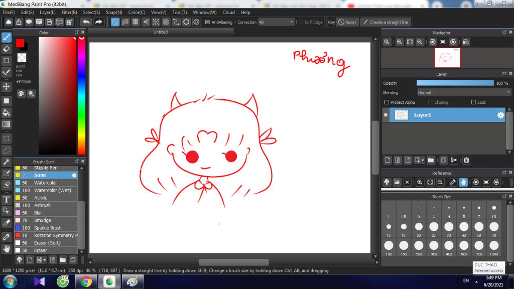Open Chrome from the taskbar
Viewport: 514px width, 289px height.
tap(86, 281)
